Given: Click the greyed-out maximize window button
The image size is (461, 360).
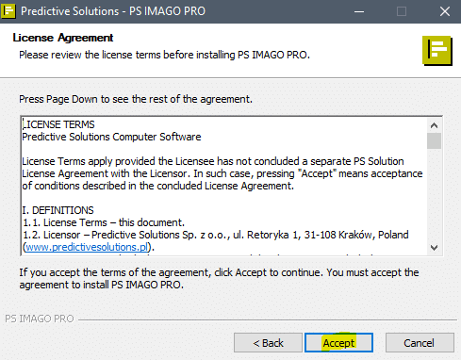Looking at the screenshot, I should [402, 11].
